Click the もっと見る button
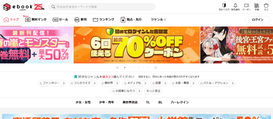This screenshot has width=273, height=119. click(x=153, y=91)
